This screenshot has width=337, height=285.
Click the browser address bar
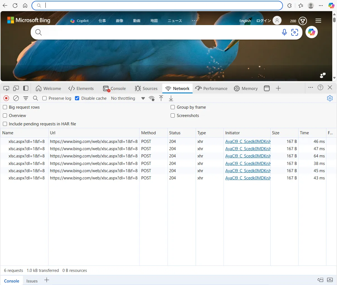tap(162, 5)
